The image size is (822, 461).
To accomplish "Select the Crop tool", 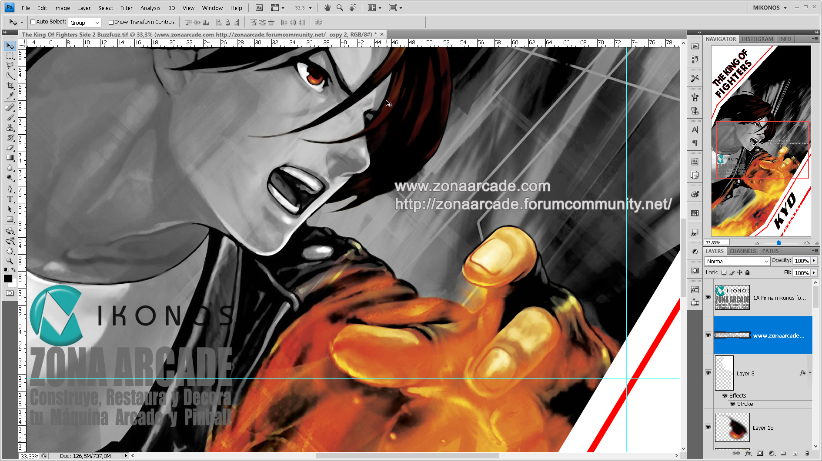I will click(10, 86).
